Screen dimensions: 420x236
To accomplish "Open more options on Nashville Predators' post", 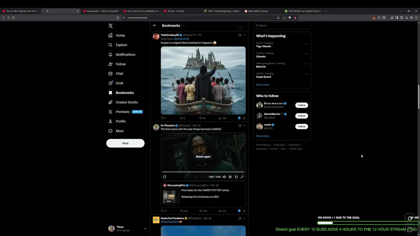I will (x=244, y=218).
